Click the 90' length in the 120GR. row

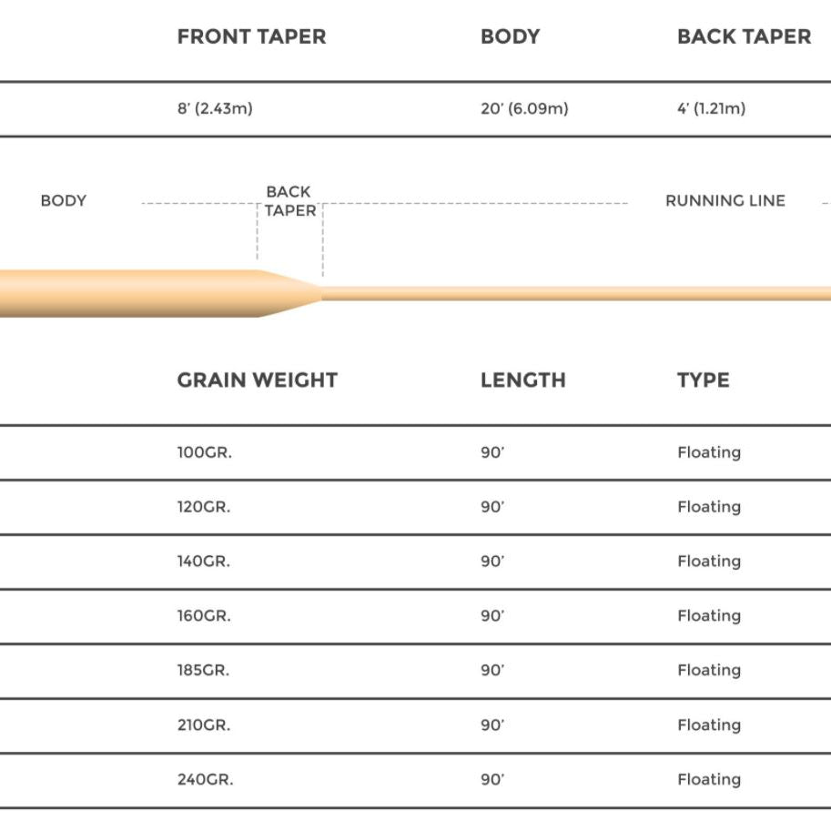click(492, 507)
